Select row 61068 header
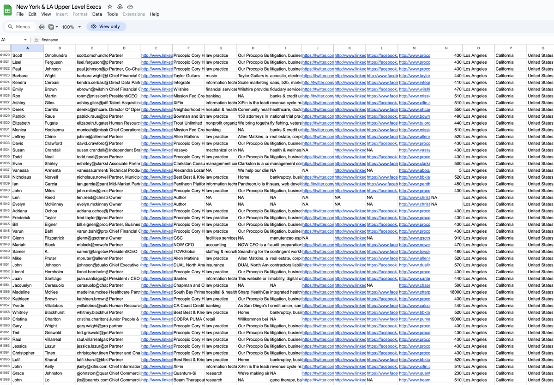The image size is (554, 385). pos(6,380)
